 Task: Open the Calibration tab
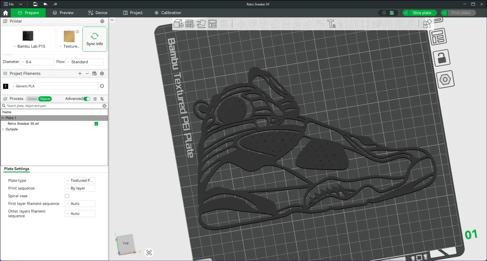pyautogui.click(x=168, y=13)
